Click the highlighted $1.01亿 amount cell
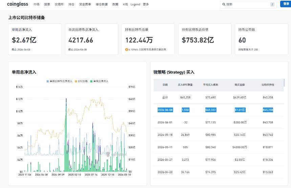Image resolution: width=291 pixels, height=188 pixels. 240,110
